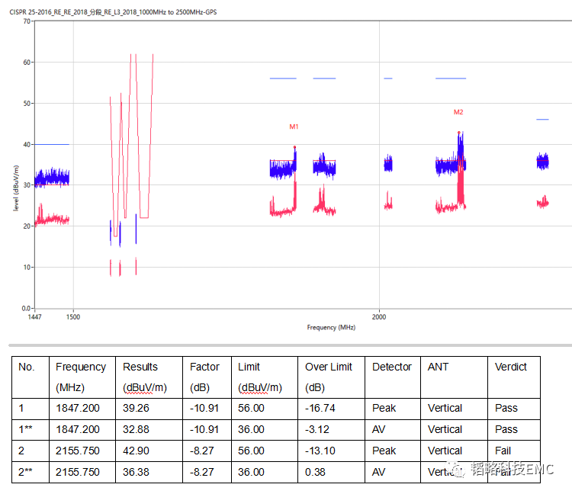
Task: Select the chart title beginning CISPR 25-2016
Action: (113, 13)
